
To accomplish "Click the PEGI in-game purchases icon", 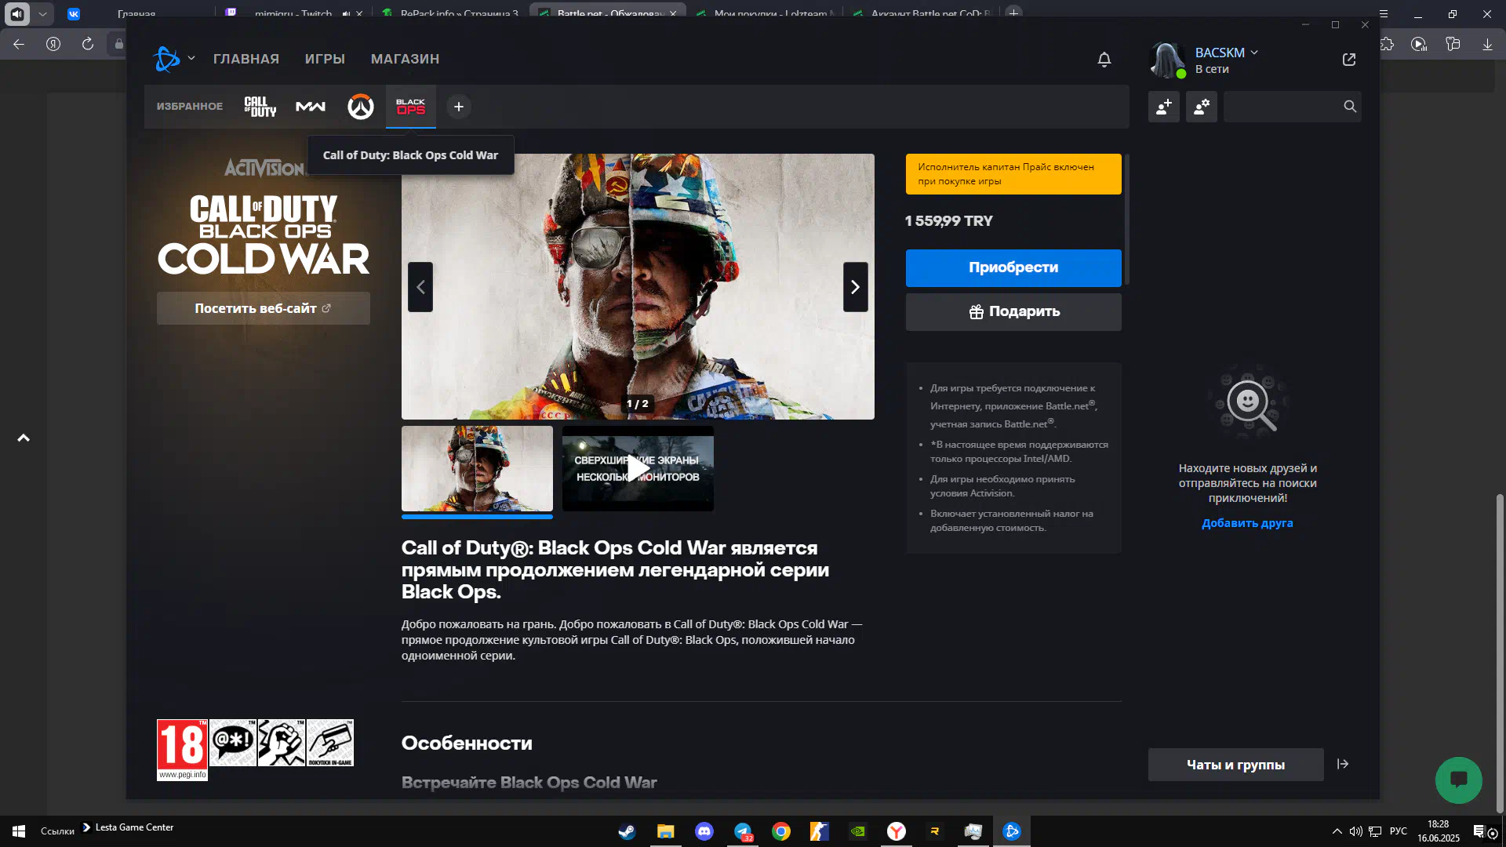I will [x=330, y=743].
